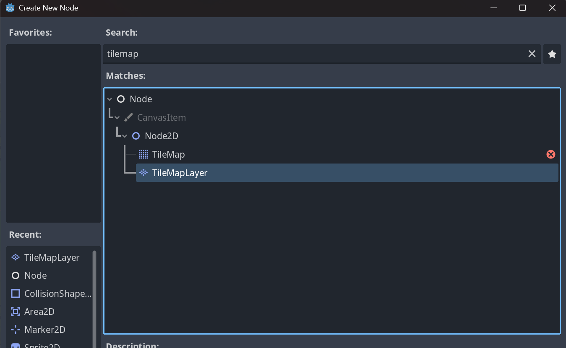Collapse the Node tree root arrow

tap(110, 99)
